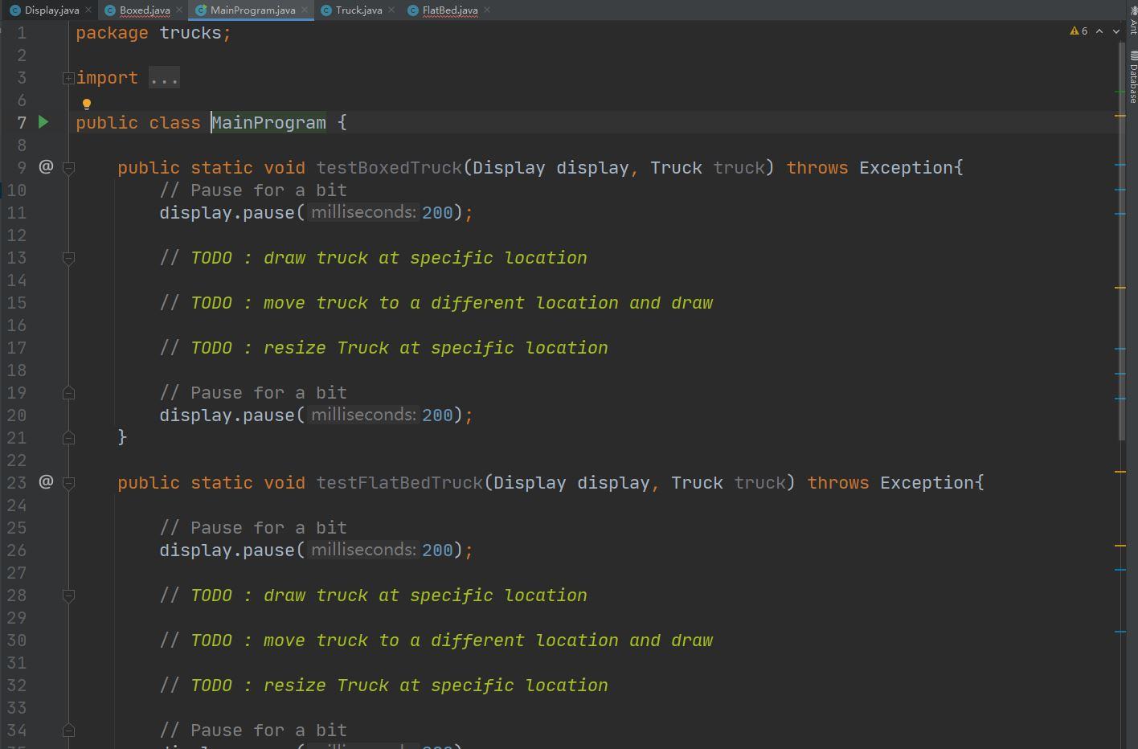Click the @ gutter icon at testFlatBedTruck
Screen dimensions: 1138x749
tap(46, 481)
